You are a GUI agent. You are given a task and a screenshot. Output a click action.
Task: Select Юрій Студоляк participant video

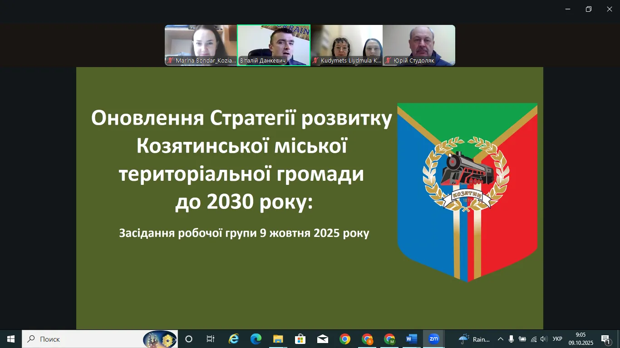coord(419,45)
